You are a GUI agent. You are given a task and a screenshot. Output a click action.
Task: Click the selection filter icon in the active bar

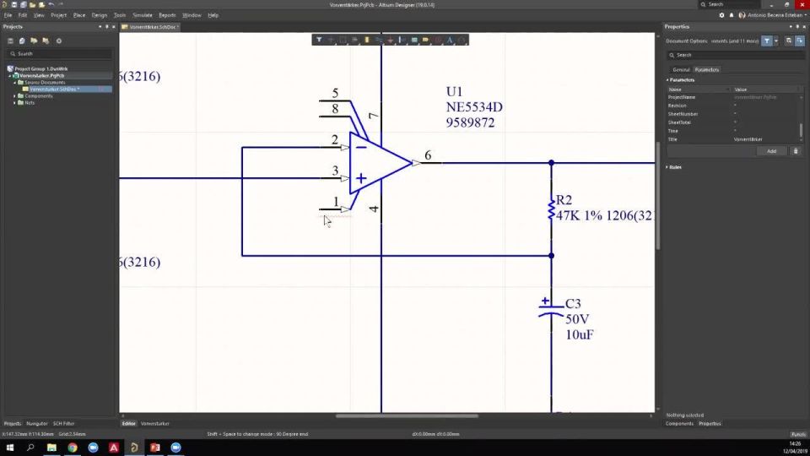click(319, 40)
